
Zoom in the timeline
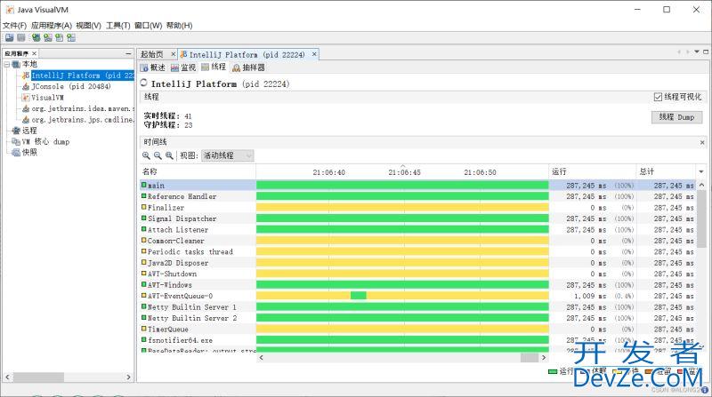pos(146,155)
